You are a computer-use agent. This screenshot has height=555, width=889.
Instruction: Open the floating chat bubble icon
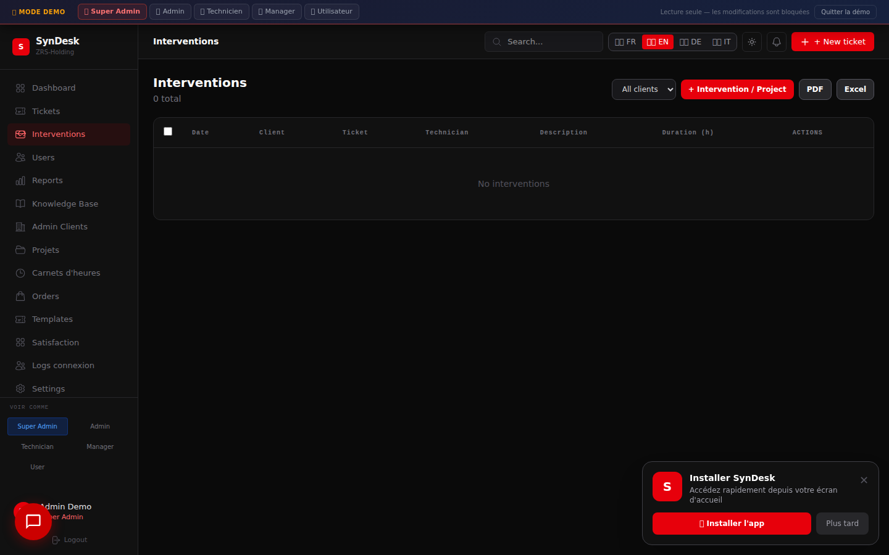33,521
